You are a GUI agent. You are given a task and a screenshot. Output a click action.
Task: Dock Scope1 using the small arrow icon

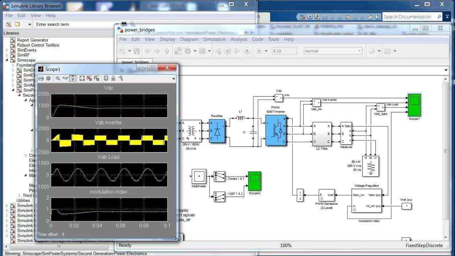[174, 79]
